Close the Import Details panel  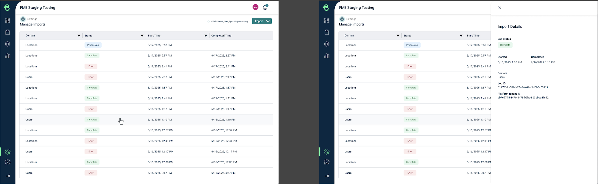click(x=500, y=8)
